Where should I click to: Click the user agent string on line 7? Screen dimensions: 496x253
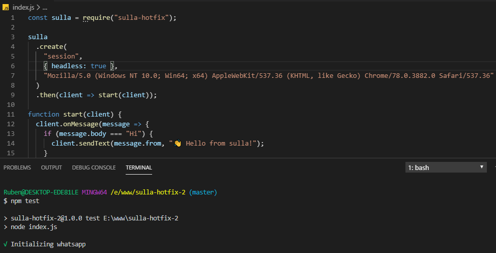269,76
